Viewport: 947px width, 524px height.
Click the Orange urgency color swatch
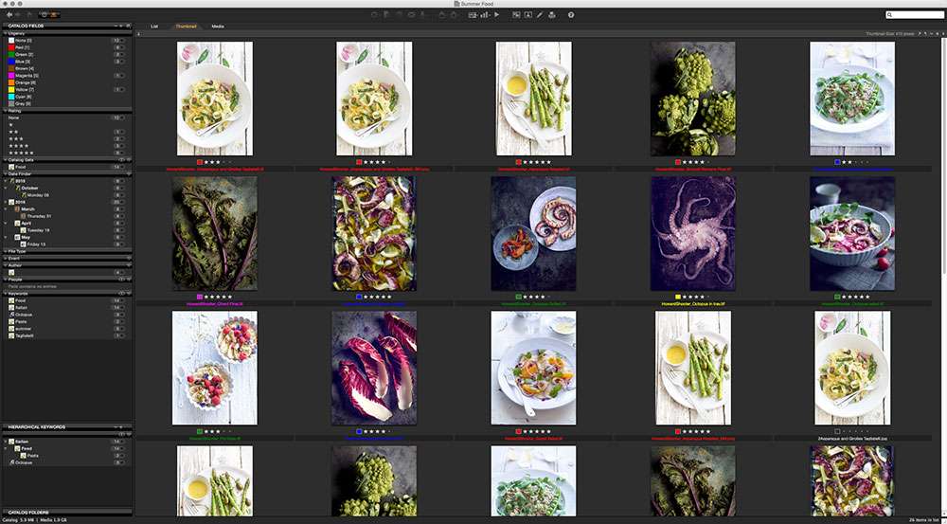pos(11,82)
